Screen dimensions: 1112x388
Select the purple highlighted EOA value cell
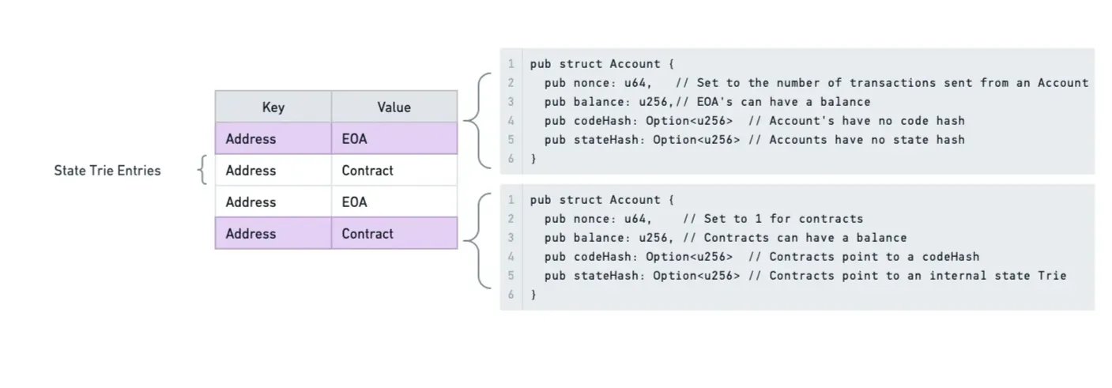click(x=394, y=138)
